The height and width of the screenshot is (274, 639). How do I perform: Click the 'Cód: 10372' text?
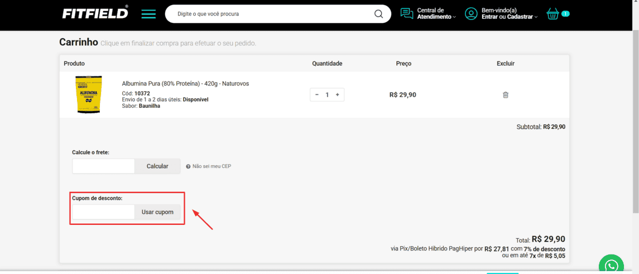pyautogui.click(x=136, y=93)
